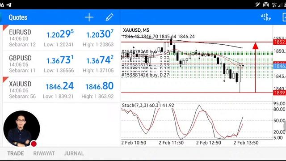Open the JURNAL tab
This screenshot has height=161, width=286.
(x=74, y=153)
